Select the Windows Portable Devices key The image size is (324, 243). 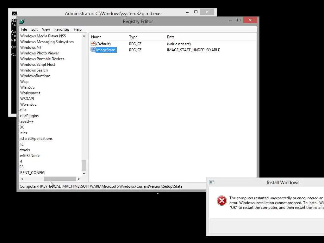point(42,59)
